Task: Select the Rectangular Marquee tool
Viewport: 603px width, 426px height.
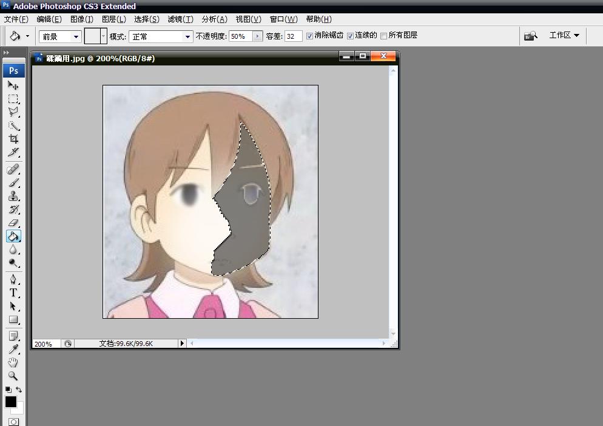Action: (13, 99)
